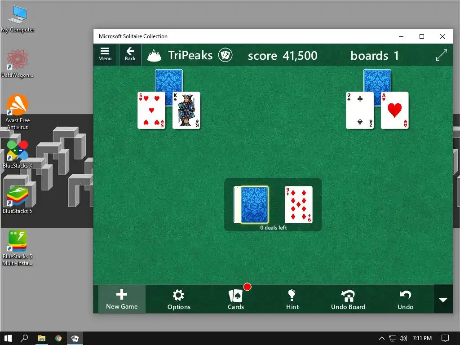Select the 5 of hearts card

pos(151,111)
